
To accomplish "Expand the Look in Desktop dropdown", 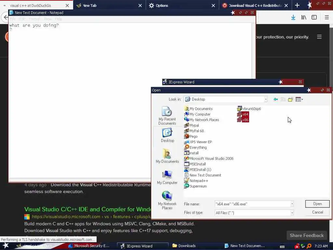I will click(266, 99).
